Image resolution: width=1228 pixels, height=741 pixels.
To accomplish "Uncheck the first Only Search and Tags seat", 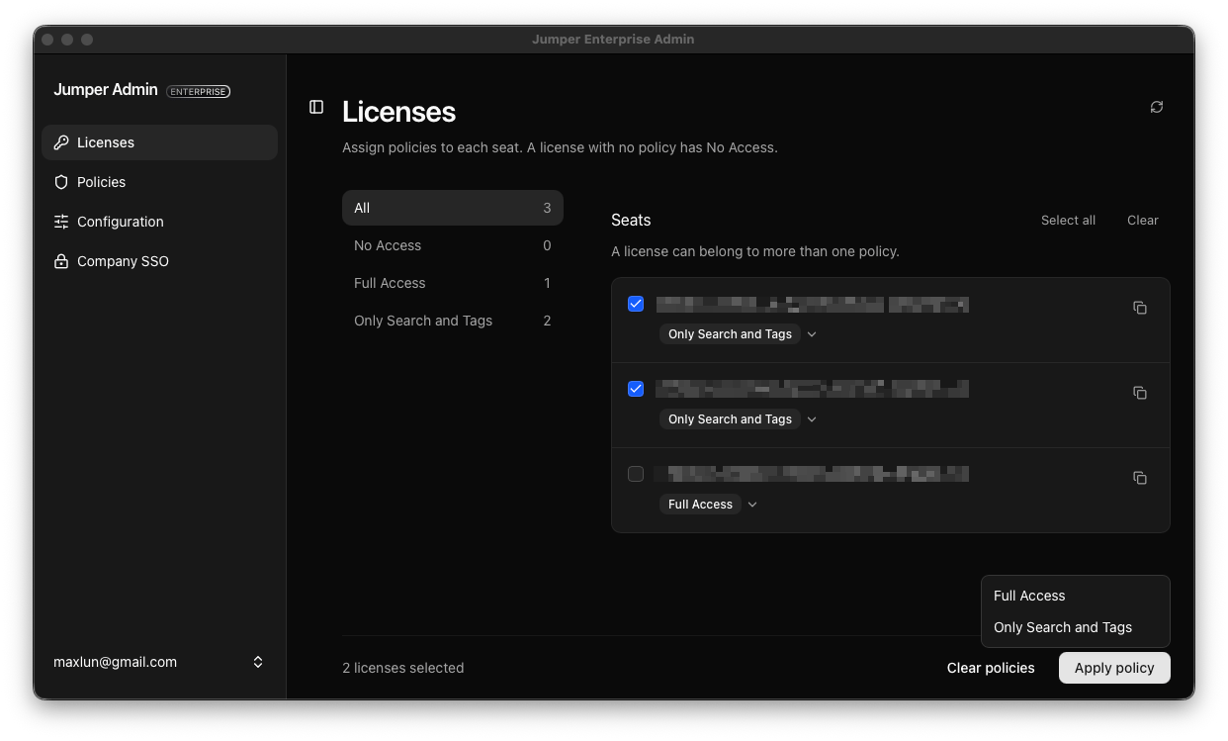I will (636, 304).
